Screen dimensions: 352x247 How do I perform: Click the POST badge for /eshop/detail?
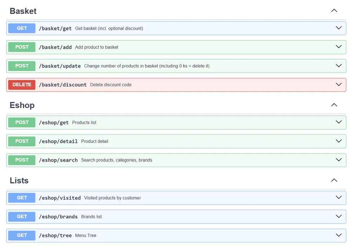coord(22,141)
